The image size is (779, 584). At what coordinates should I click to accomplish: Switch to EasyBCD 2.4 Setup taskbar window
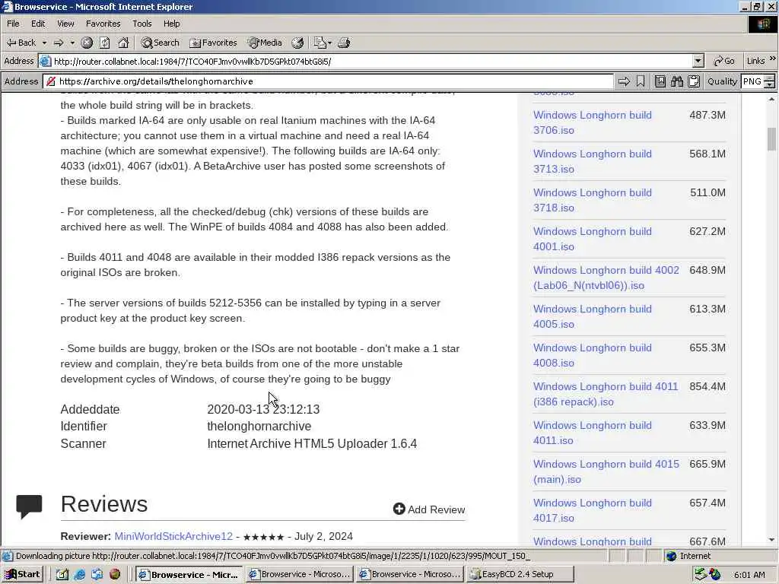coord(520,575)
